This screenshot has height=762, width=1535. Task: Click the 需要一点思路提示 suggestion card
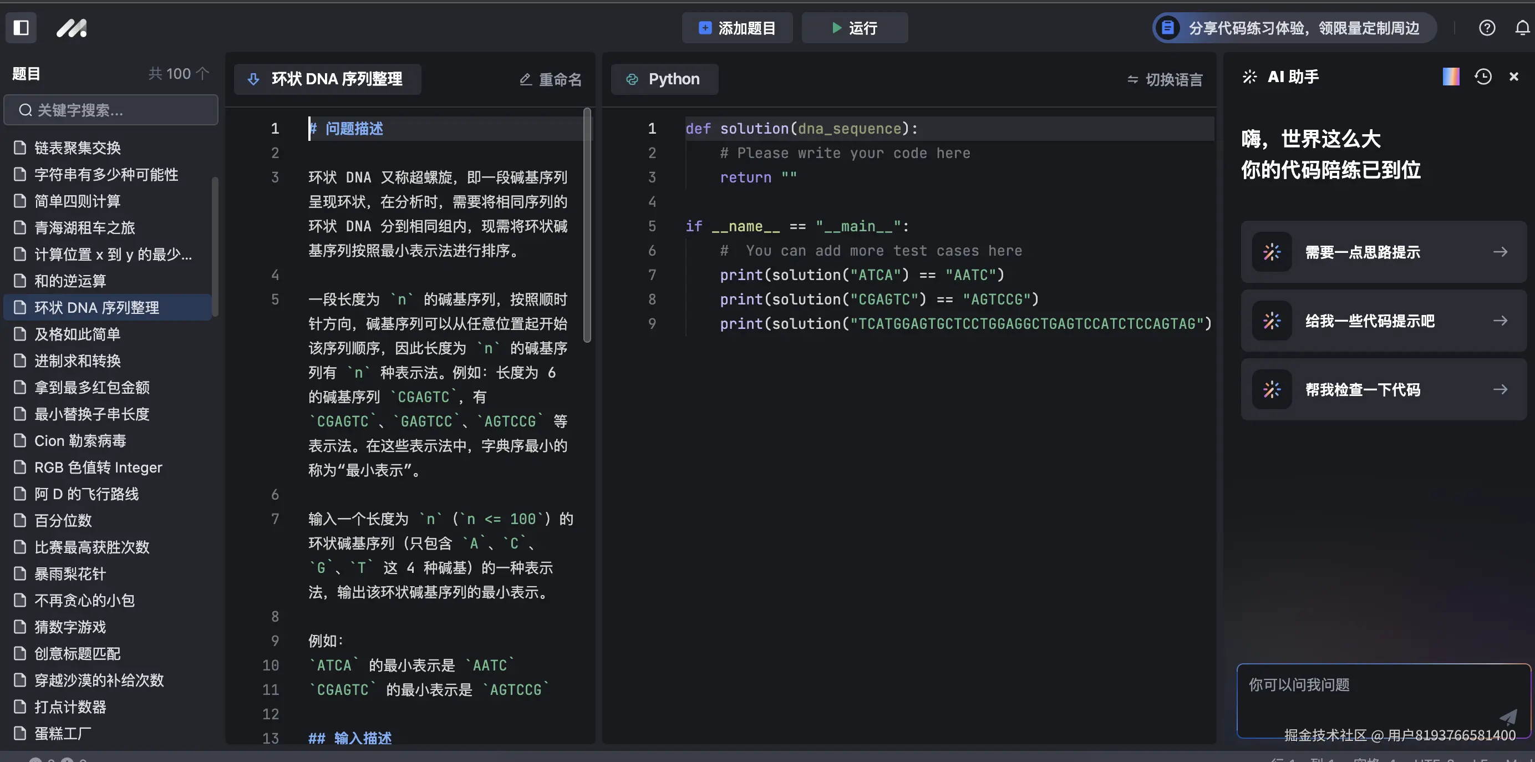click(1382, 252)
